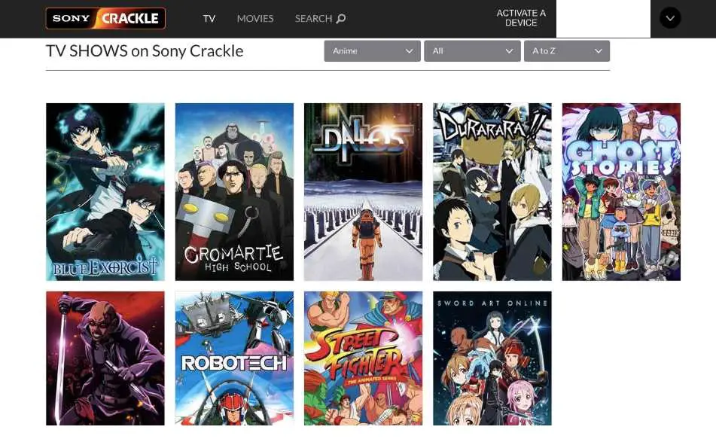Open the Anime genre dropdown

[372, 51]
